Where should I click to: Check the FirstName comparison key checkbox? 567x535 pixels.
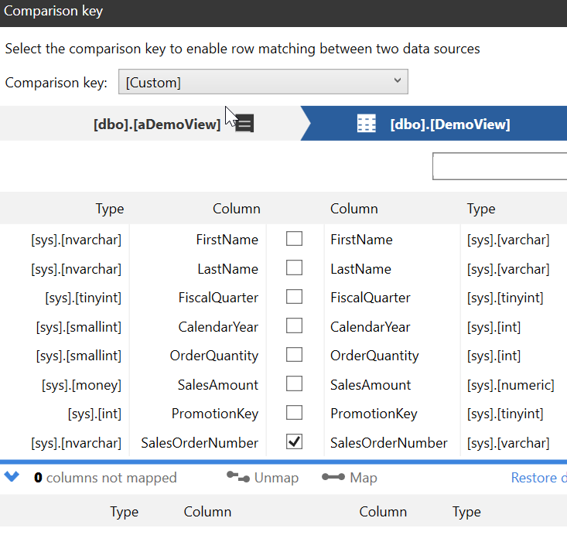click(x=294, y=239)
